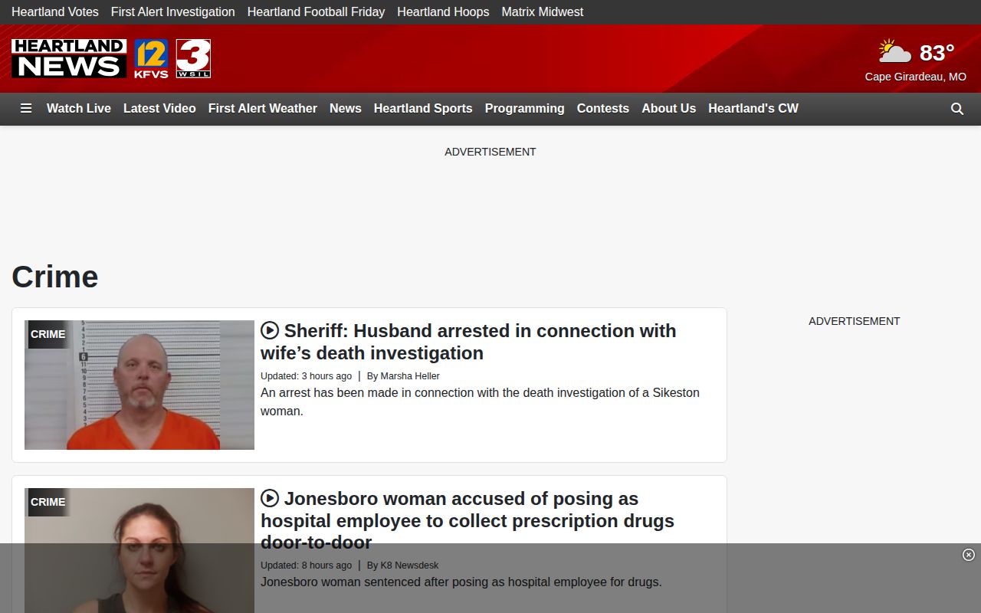This screenshot has width=981, height=613.
Task: Click author Marsha Heller
Action: (x=410, y=375)
